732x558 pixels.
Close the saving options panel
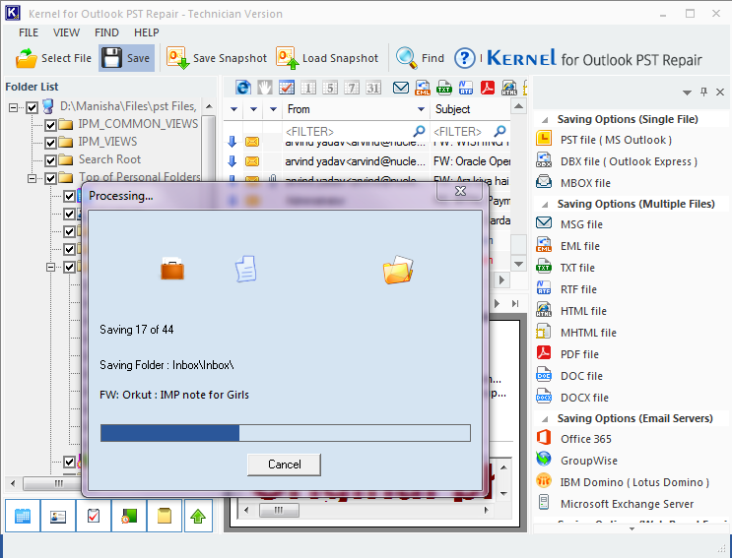pos(720,92)
